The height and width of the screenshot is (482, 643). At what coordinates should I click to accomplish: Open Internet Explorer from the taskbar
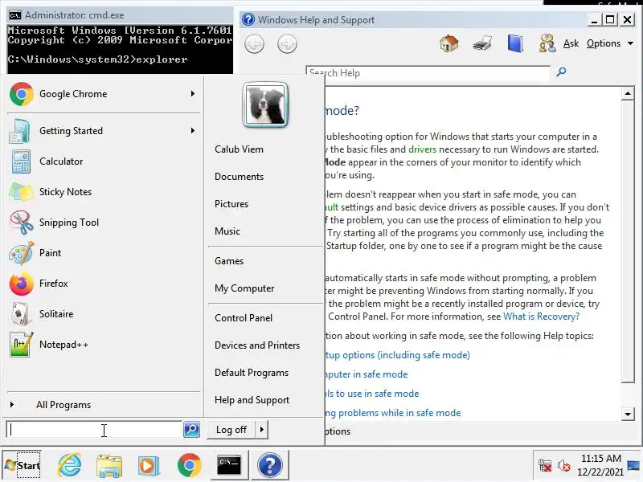point(69,465)
